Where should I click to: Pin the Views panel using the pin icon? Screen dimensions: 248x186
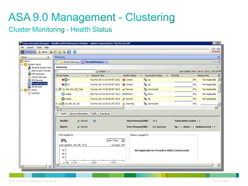(48, 57)
